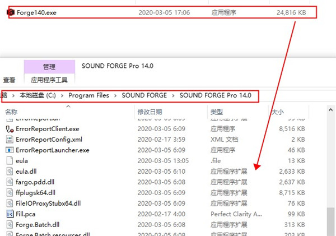Click the 8,715 KB size cell
The width and height of the screenshot is (336, 236).
click(292, 193)
